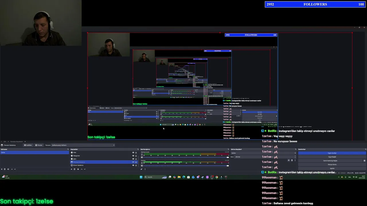Open File Explorer from taskbar
Image resolution: width=367 pixels, height=206 pixels.
coord(179,177)
